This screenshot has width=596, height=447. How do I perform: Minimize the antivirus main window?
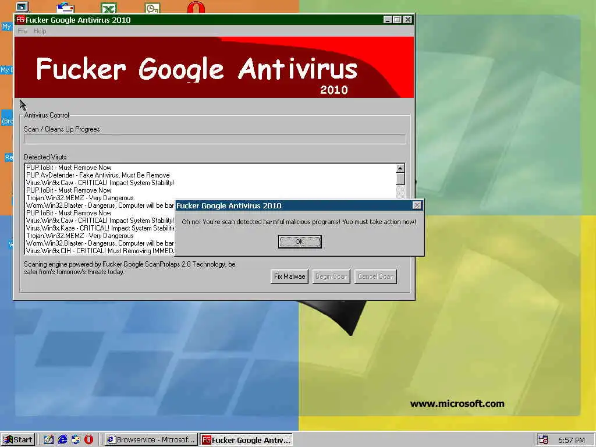click(x=387, y=20)
